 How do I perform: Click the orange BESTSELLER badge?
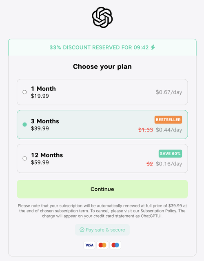(168, 120)
